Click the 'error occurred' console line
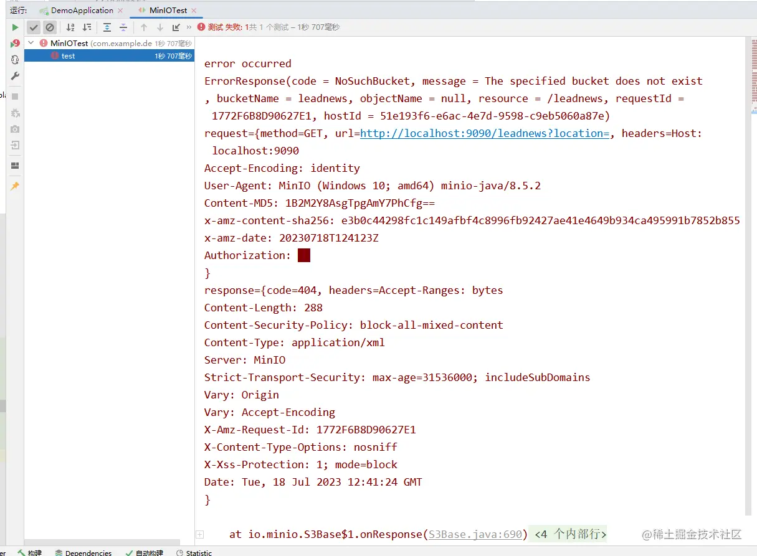The image size is (757, 556). (x=248, y=64)
